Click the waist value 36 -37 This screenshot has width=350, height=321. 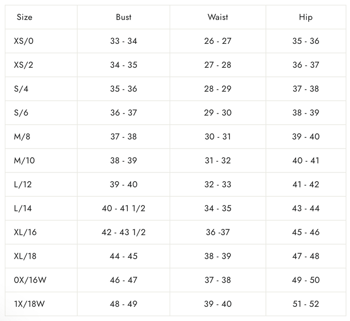218,232
